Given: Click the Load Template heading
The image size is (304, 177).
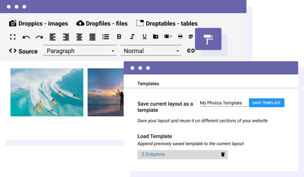Looking at the screenshot, I should tap(154, 136).
